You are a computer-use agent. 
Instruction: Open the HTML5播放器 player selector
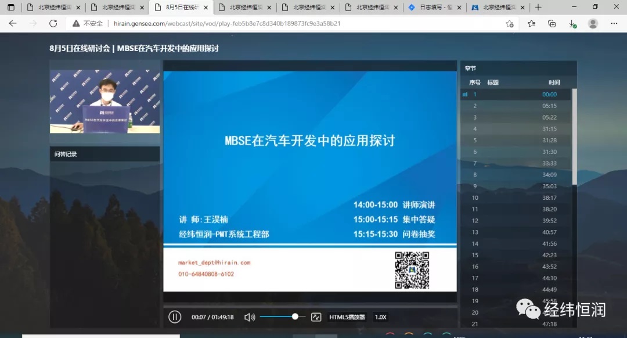click(347, 317)
